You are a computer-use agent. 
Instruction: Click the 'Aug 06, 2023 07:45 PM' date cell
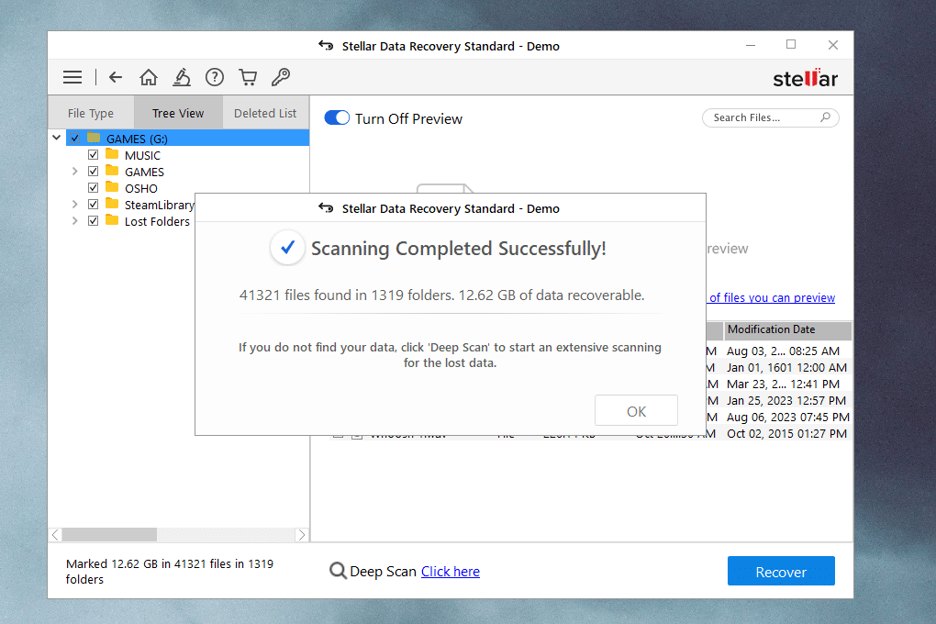[788, 418]
